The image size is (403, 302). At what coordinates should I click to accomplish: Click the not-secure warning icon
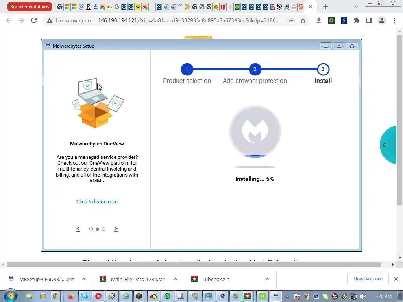coord(50,20)
